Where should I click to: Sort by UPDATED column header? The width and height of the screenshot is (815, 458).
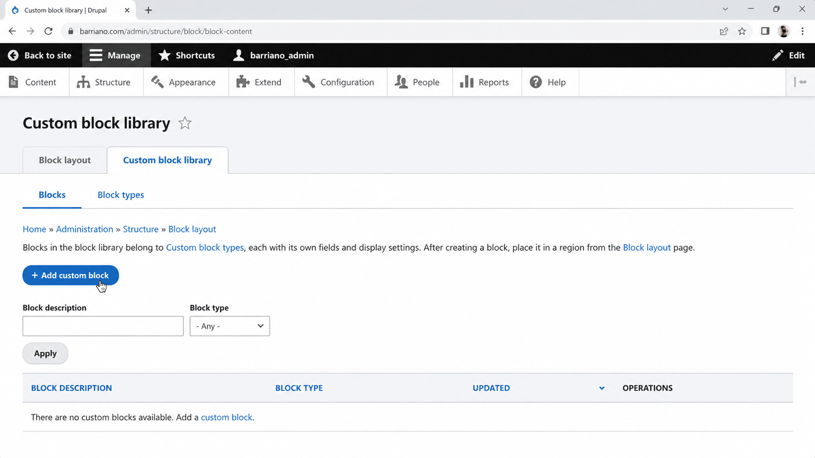point(491,388)
